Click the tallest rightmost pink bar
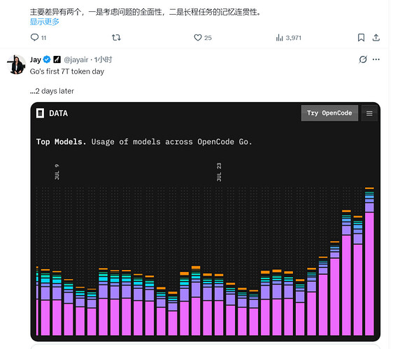Viewport: 393px width, 349px height. pyautogui.click(x=369, y=273)
